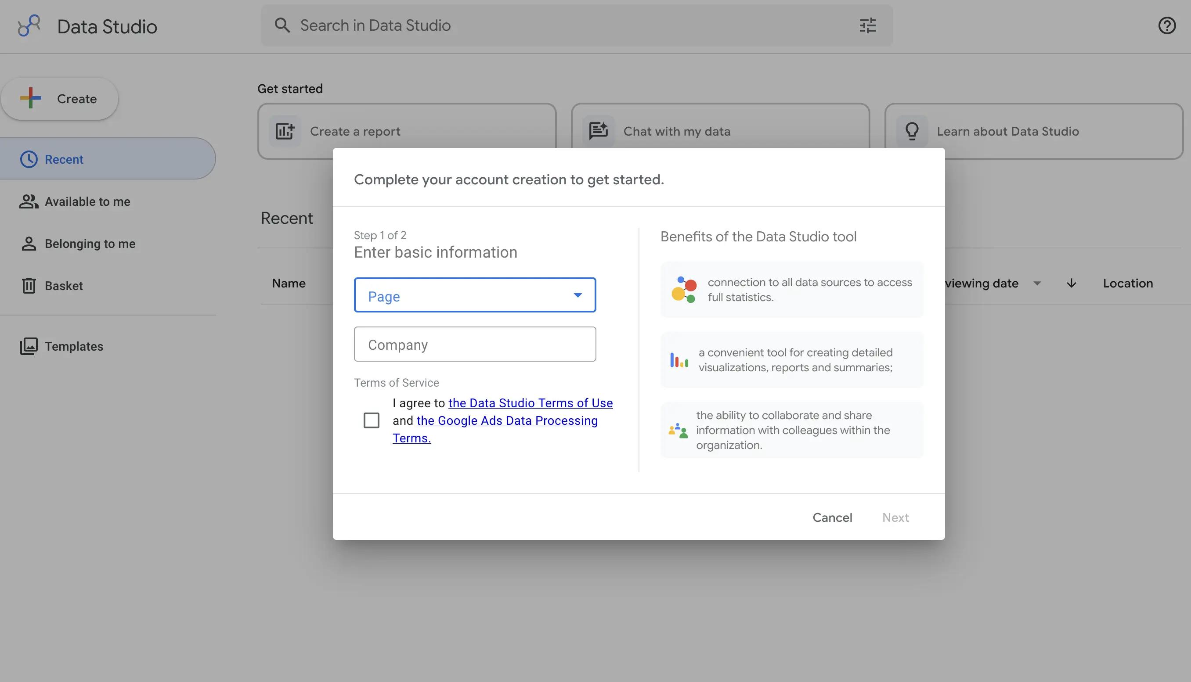Click the lightbulb Learn about icon
The width and height of the screenshot is (1191, 682).
click(x=912, y=131)
